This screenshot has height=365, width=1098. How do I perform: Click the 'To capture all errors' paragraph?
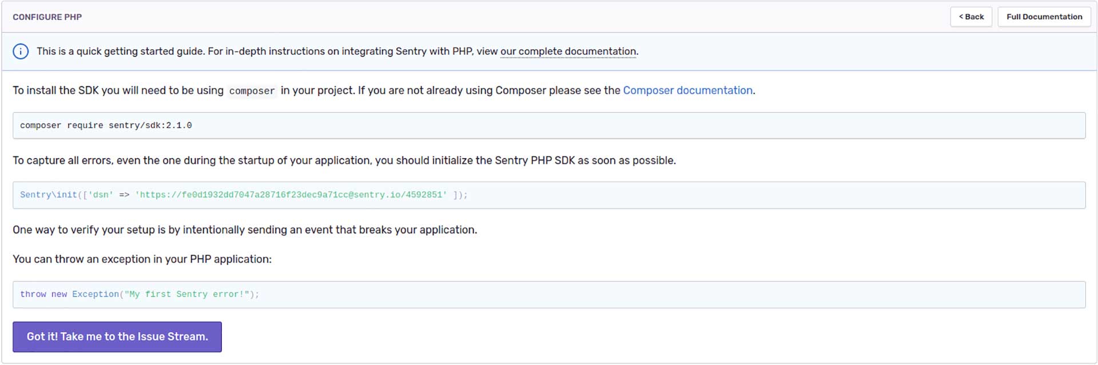(344, 161)
